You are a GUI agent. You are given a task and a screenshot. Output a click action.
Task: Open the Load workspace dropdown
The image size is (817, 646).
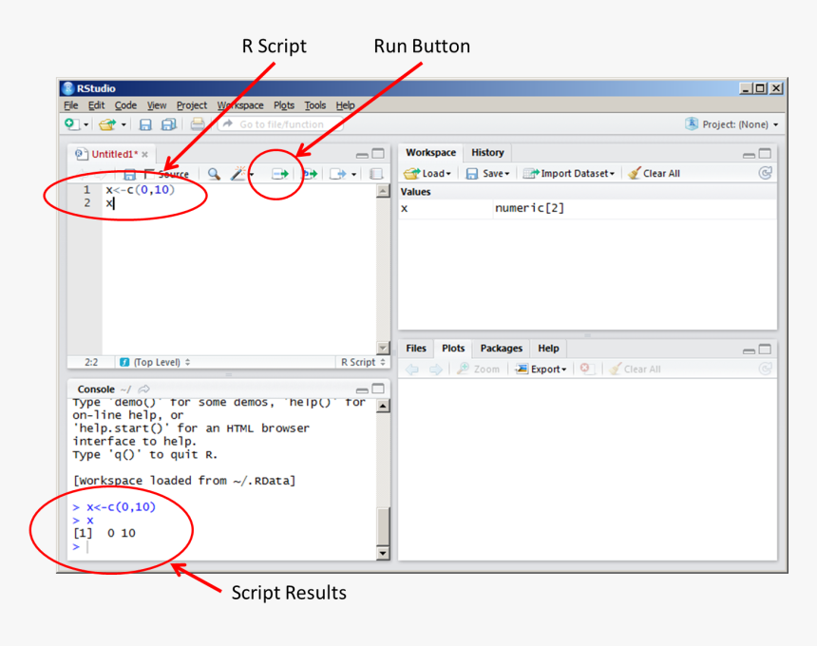click(x=427, y=174)
